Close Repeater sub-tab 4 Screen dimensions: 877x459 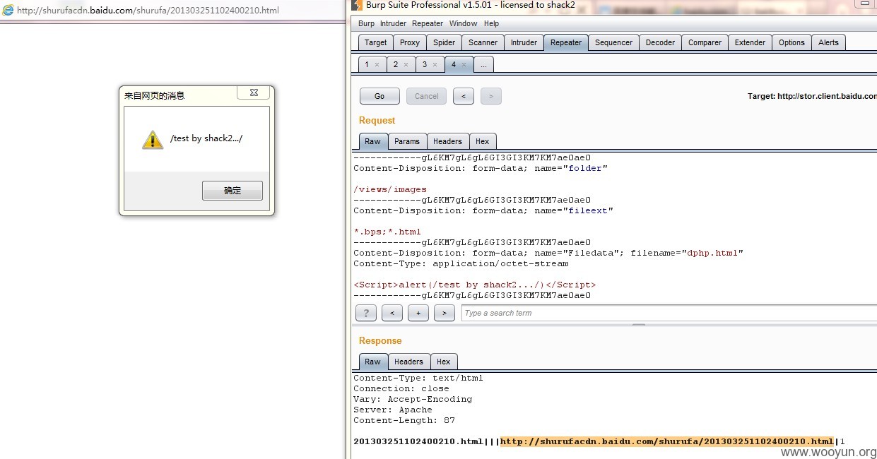[x=464, y=64]
